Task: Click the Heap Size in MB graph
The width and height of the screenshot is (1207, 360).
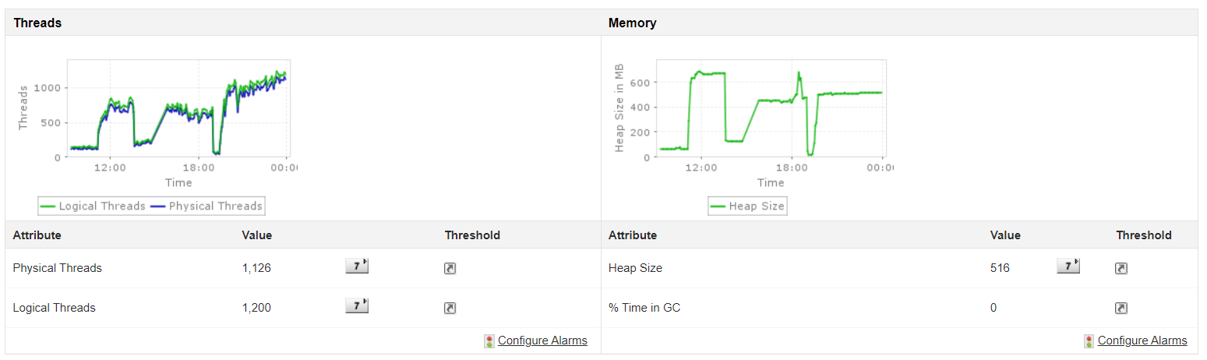Action: [x=771, y=109]
